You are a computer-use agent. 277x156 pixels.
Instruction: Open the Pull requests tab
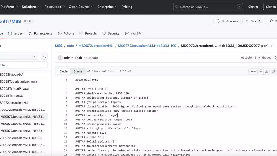coord(40,33)
